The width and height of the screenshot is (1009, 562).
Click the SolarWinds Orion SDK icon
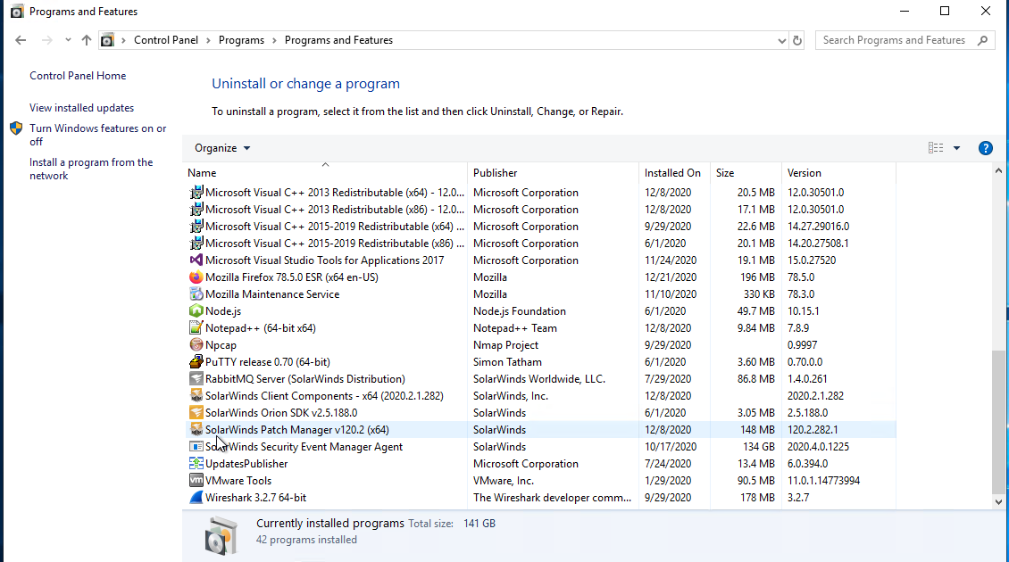[x=196, y=413]
